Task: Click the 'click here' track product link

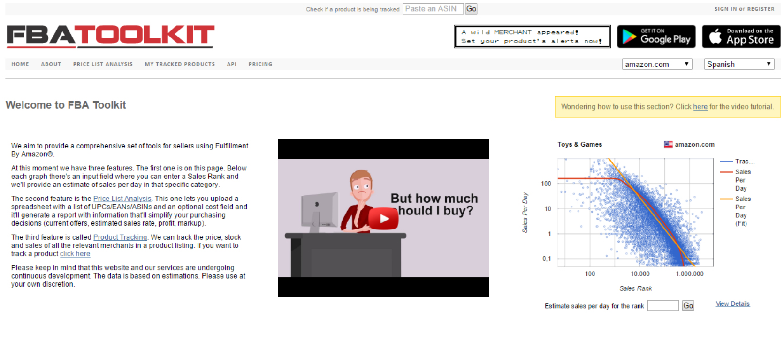Action: [x=75, y=254]
